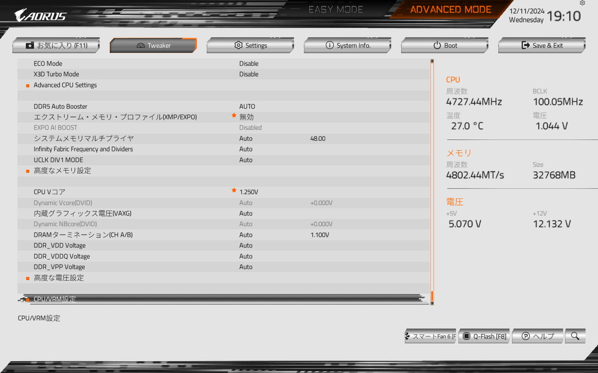Click the gauge icon on Tweaker tab

pos(141,46)
